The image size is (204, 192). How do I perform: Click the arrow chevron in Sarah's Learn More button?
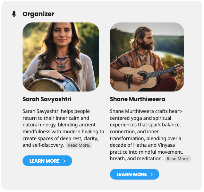tap(64, 161)
